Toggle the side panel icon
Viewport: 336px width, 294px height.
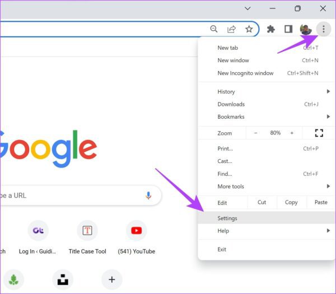pyautogui.click(x=288, y=29)
